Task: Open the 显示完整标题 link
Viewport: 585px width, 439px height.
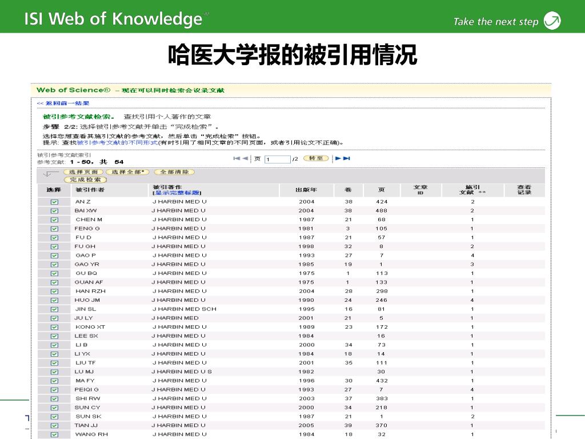Action: pos(177,193)
